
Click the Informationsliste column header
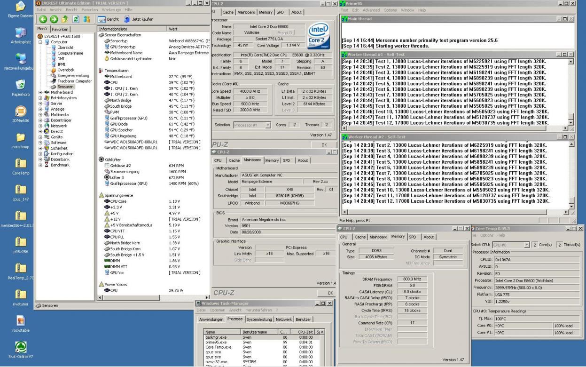pos(132,29)
